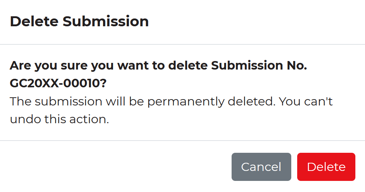Click the bold "Are you sure" question line
This screenshot has width=365, height=192.
158,66
